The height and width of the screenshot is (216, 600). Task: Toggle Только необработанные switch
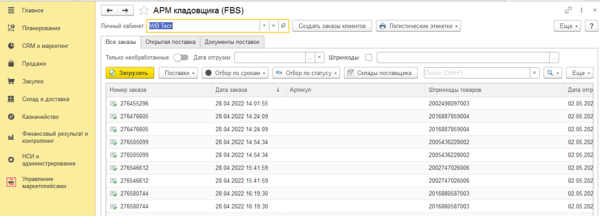point(181,58)
